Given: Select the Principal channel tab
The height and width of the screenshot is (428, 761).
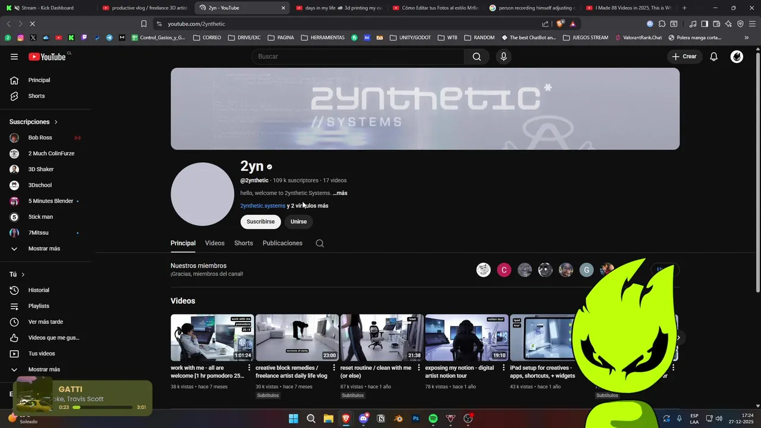Looking at the screenshot, I should [x=183, y=243].
